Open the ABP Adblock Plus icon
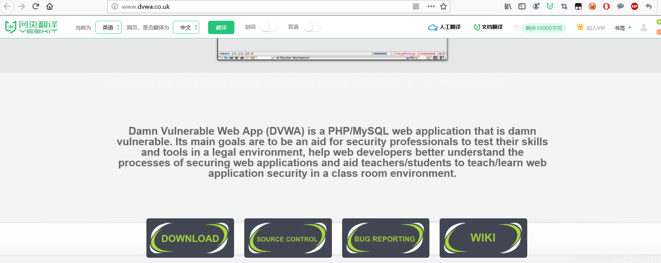 [635, 6]
